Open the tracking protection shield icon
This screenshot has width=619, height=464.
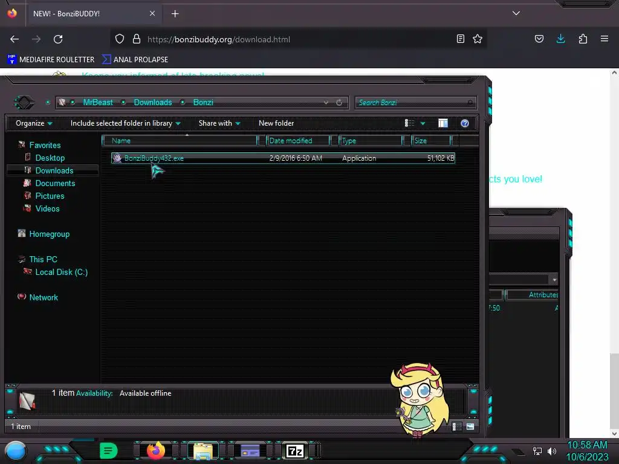coord(120,39)
